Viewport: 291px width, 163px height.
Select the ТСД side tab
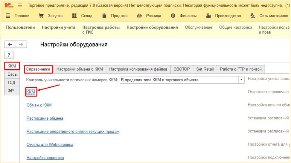12,82
